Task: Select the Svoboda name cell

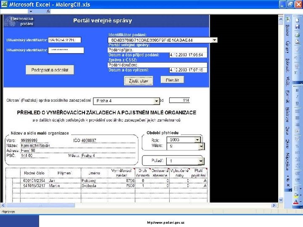Action: (94, 186)
